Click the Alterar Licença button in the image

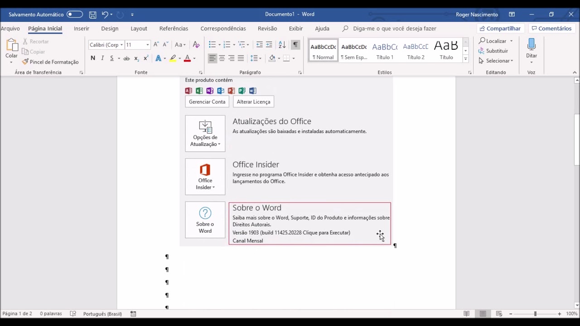(253, 102)
